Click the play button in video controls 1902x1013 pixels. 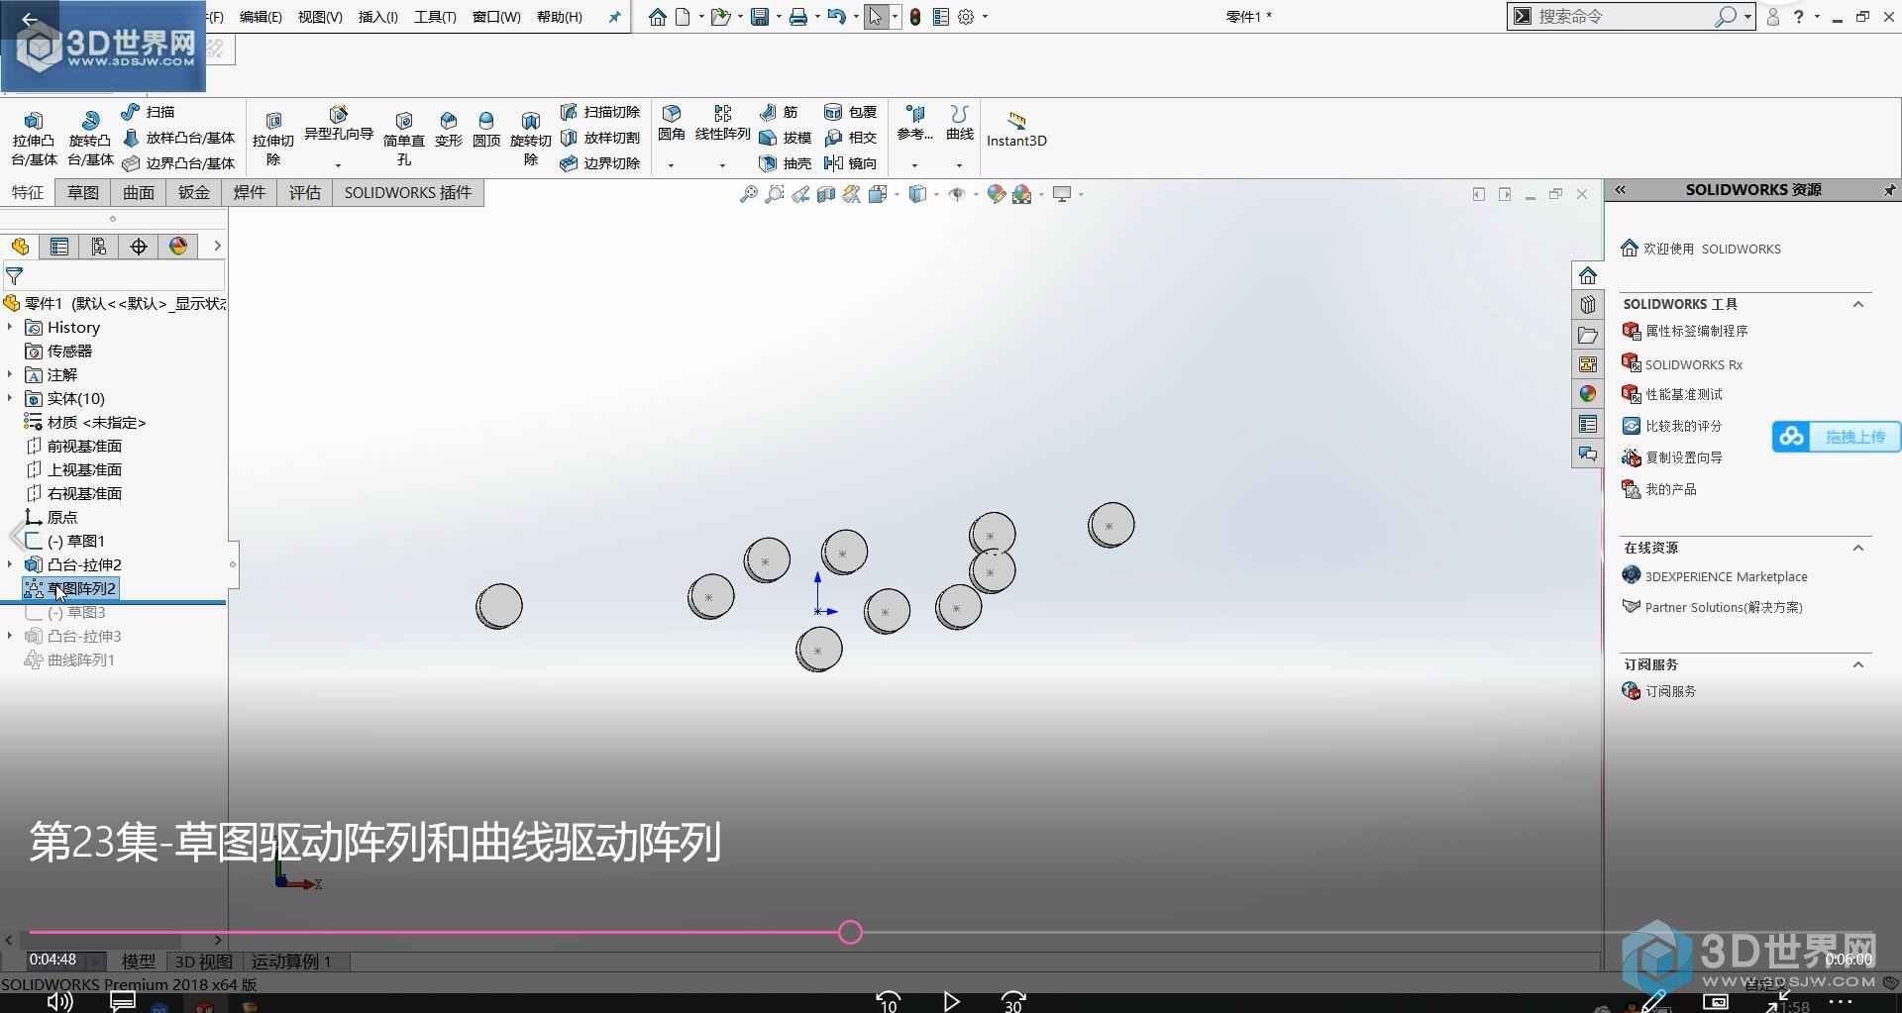click(951, 1001)
